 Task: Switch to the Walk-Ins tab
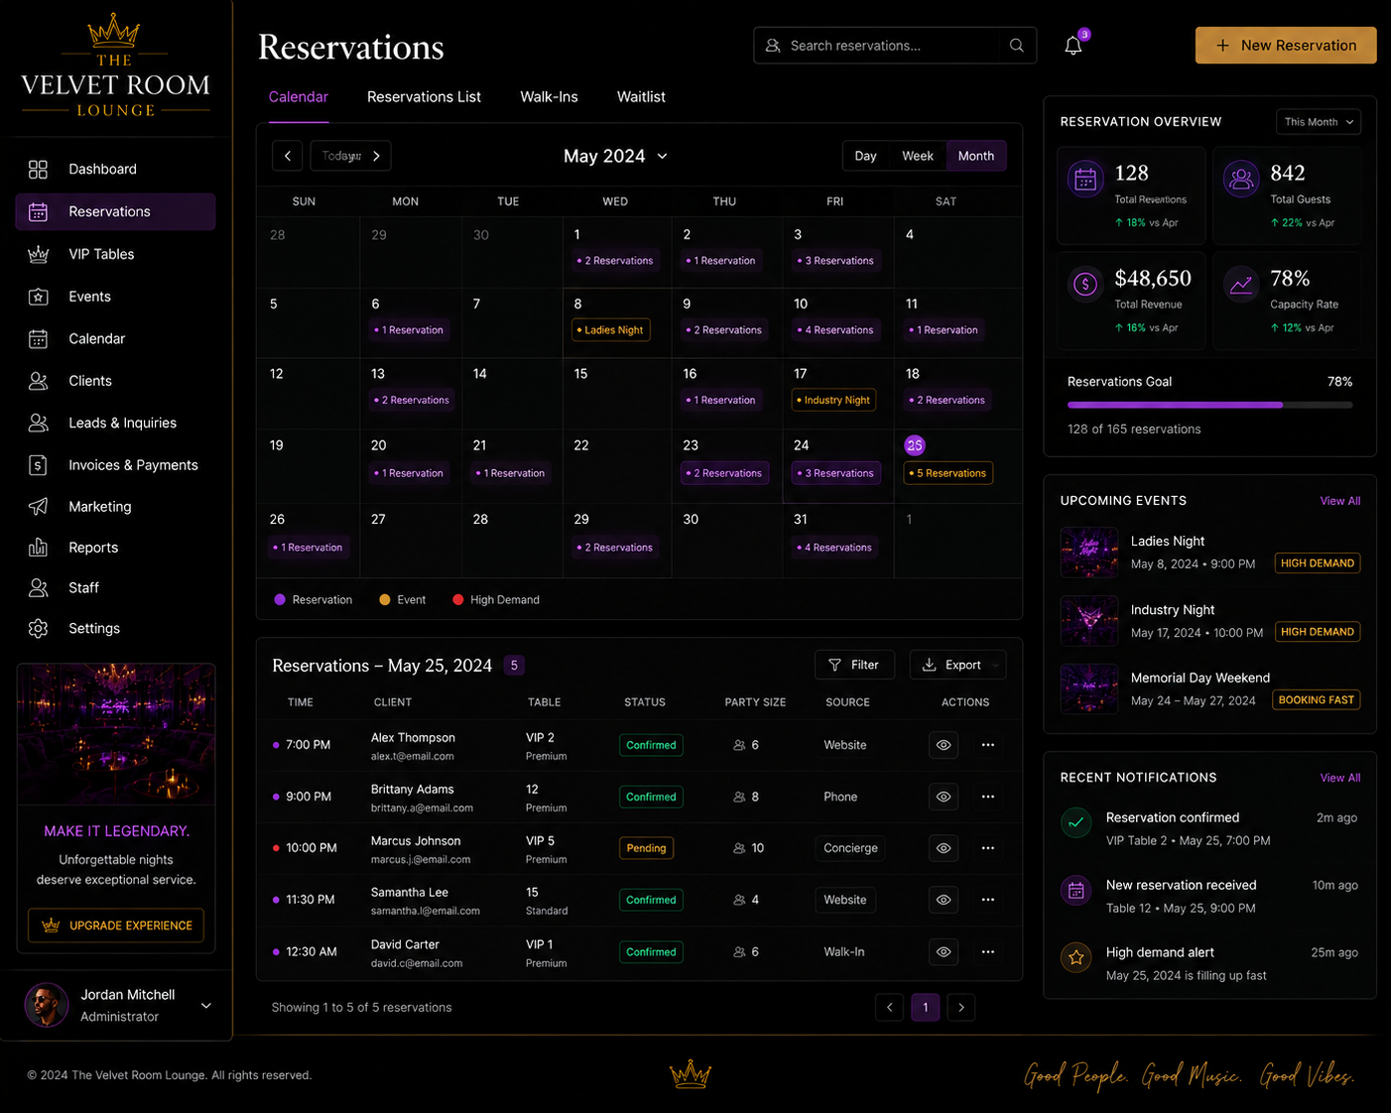click(x=549, y=97)
